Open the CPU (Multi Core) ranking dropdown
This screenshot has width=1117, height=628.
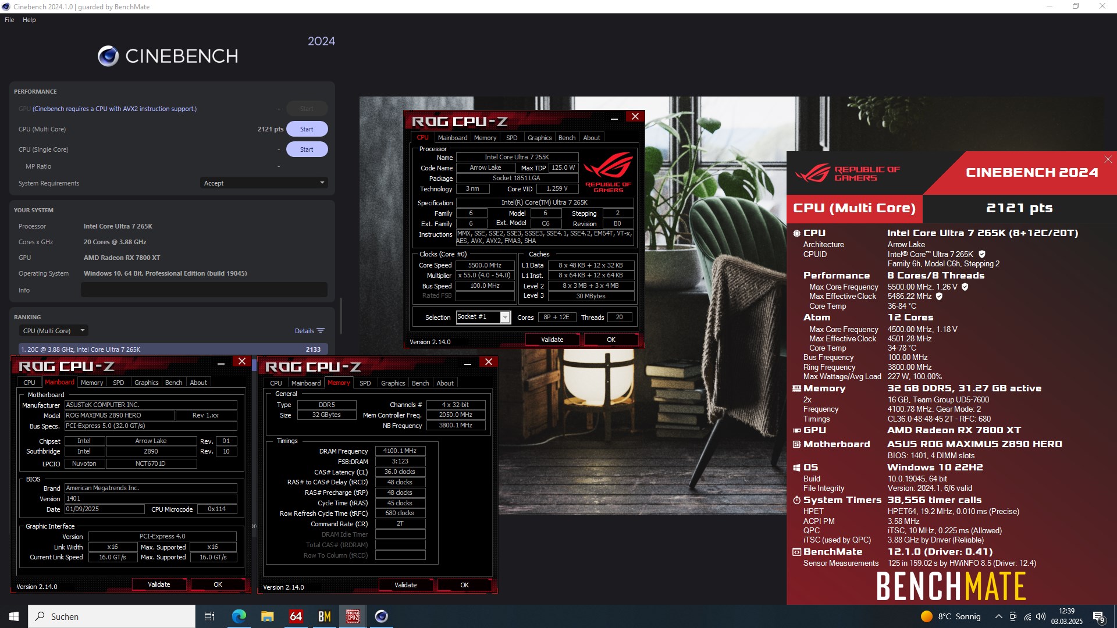[54, 331]
